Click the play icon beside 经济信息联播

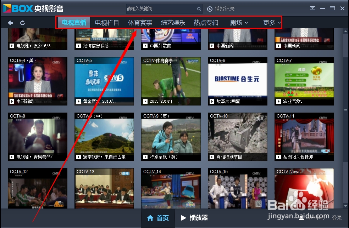click(x=78, y=46)
